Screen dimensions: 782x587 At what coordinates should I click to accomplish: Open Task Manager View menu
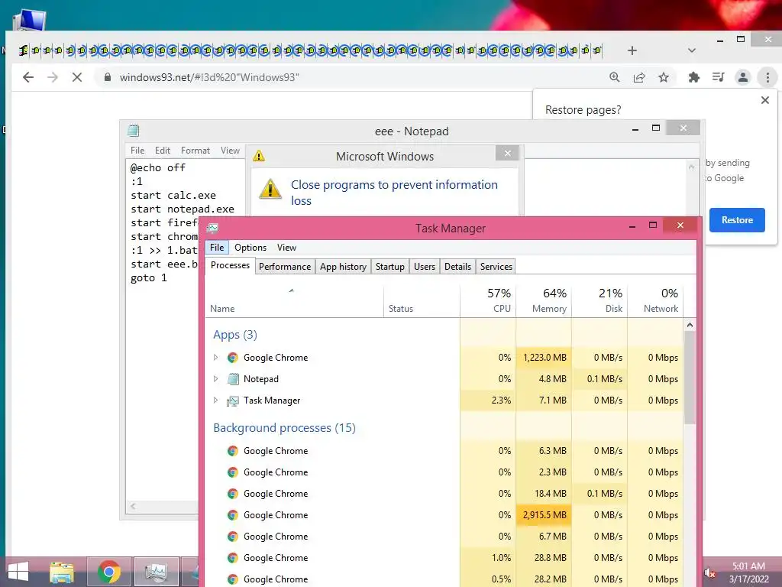coord(287,248)
